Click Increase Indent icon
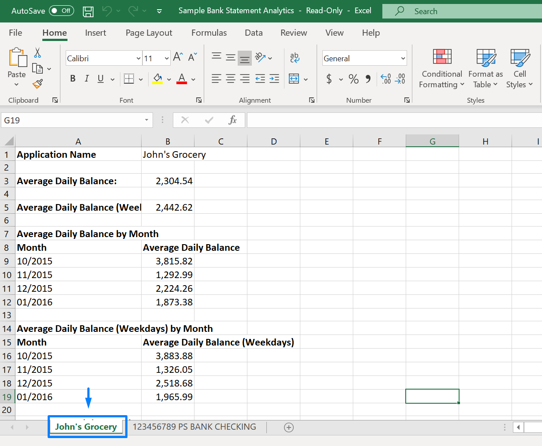Screen dimensions: 542x446 [274, 78]
